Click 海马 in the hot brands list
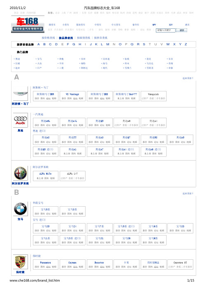Screen dimensions: 204x289 [x=105, y=63]
